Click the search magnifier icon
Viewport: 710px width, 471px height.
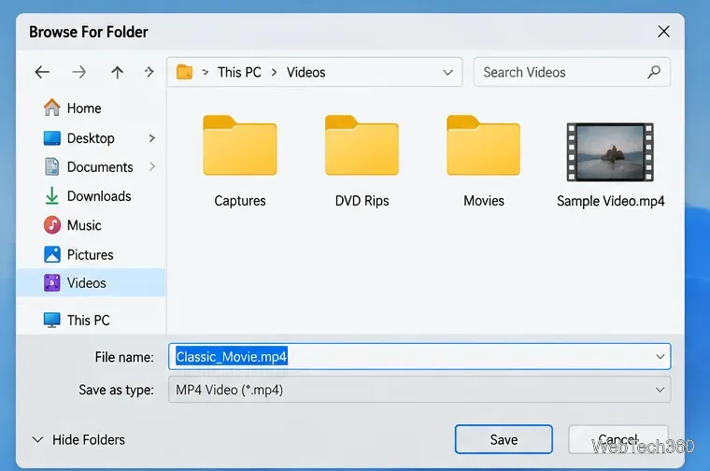tap(654, 72)
